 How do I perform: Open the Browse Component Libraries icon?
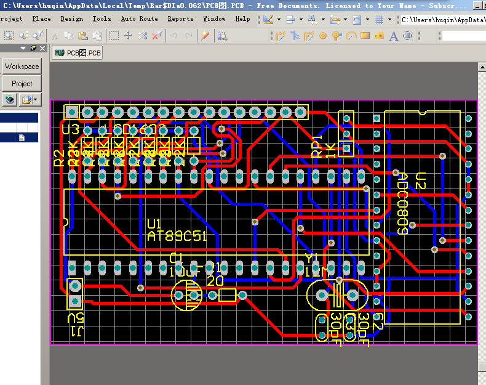coord(222,36)
